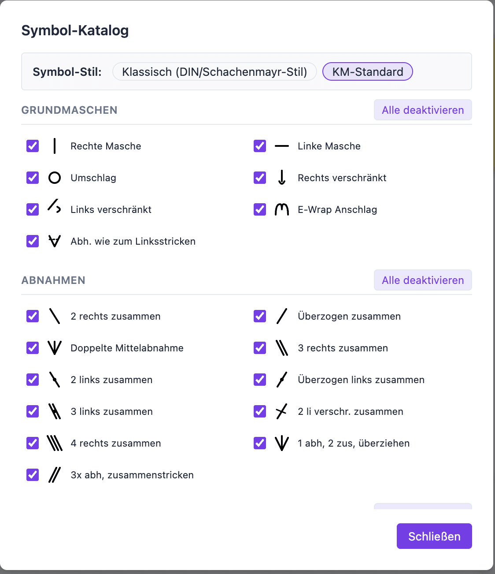Click the Umschlag circle symbol icon

click(x=55, y=178)
